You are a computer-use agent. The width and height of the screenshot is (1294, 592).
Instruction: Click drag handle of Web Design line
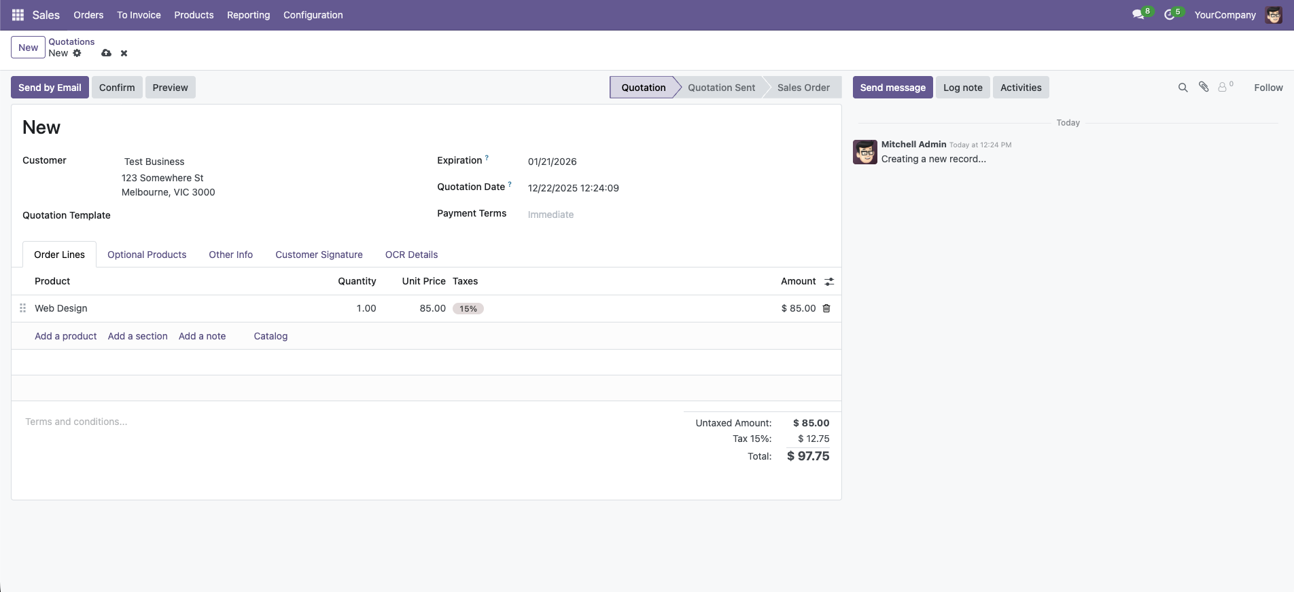(x=22, y=308)
